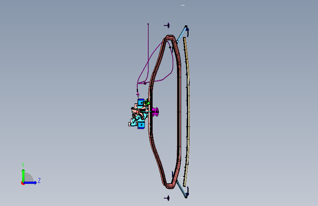The image size is (318, 206).
Task: Select the upper blue block of the mechanism
Action: point(141,102)
